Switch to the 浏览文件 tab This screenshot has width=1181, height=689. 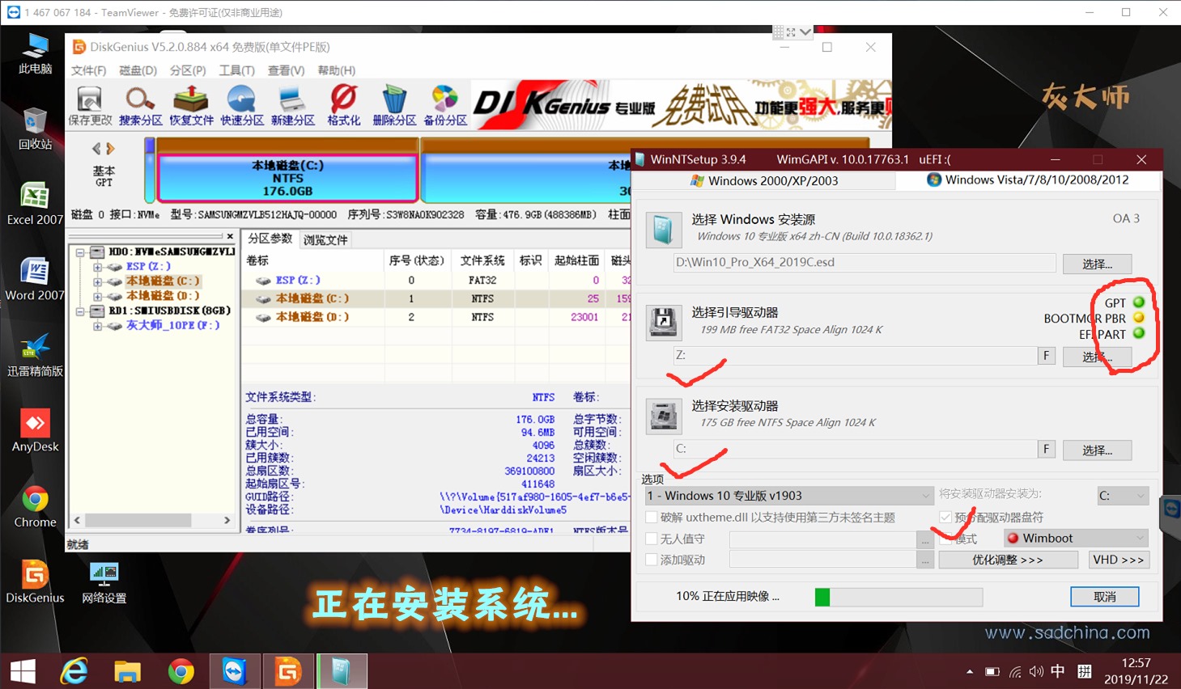point(325,240)
